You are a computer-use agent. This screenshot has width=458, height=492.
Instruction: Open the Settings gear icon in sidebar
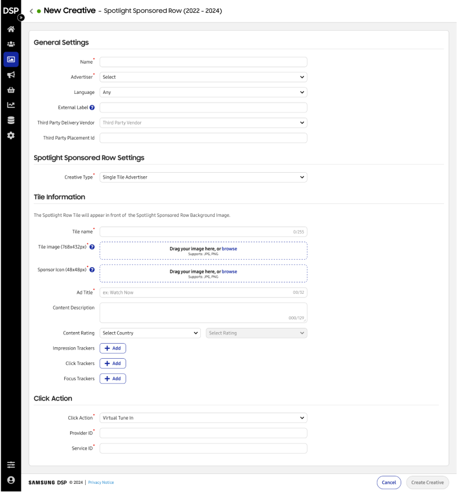pos(11,136)
